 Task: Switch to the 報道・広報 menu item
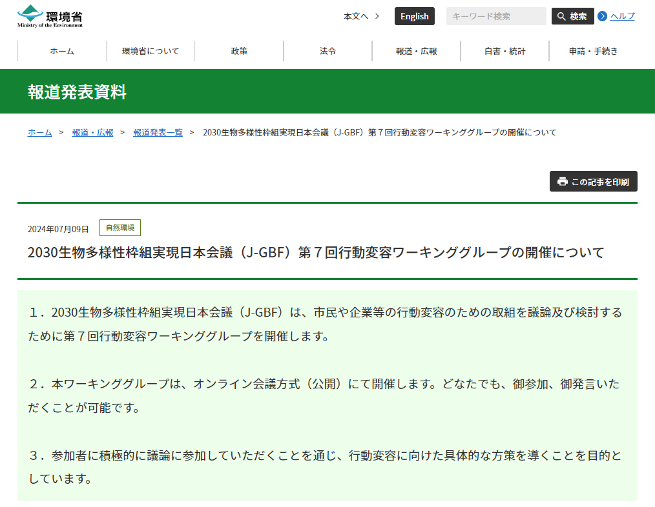tap(415, 50)
